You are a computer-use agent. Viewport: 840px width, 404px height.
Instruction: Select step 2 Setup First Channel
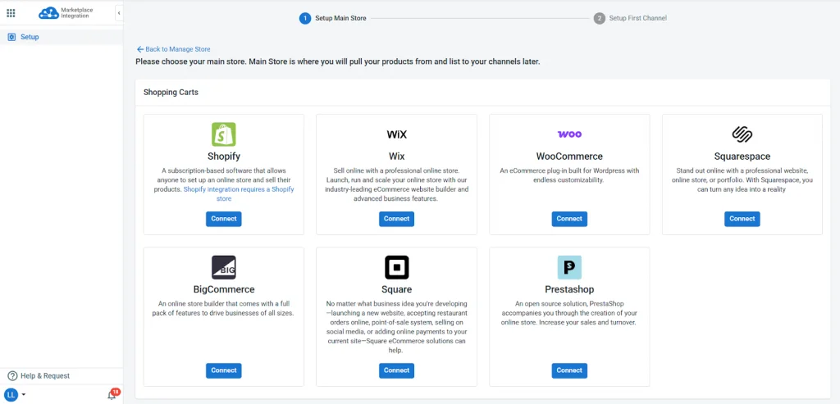point(630,18)
